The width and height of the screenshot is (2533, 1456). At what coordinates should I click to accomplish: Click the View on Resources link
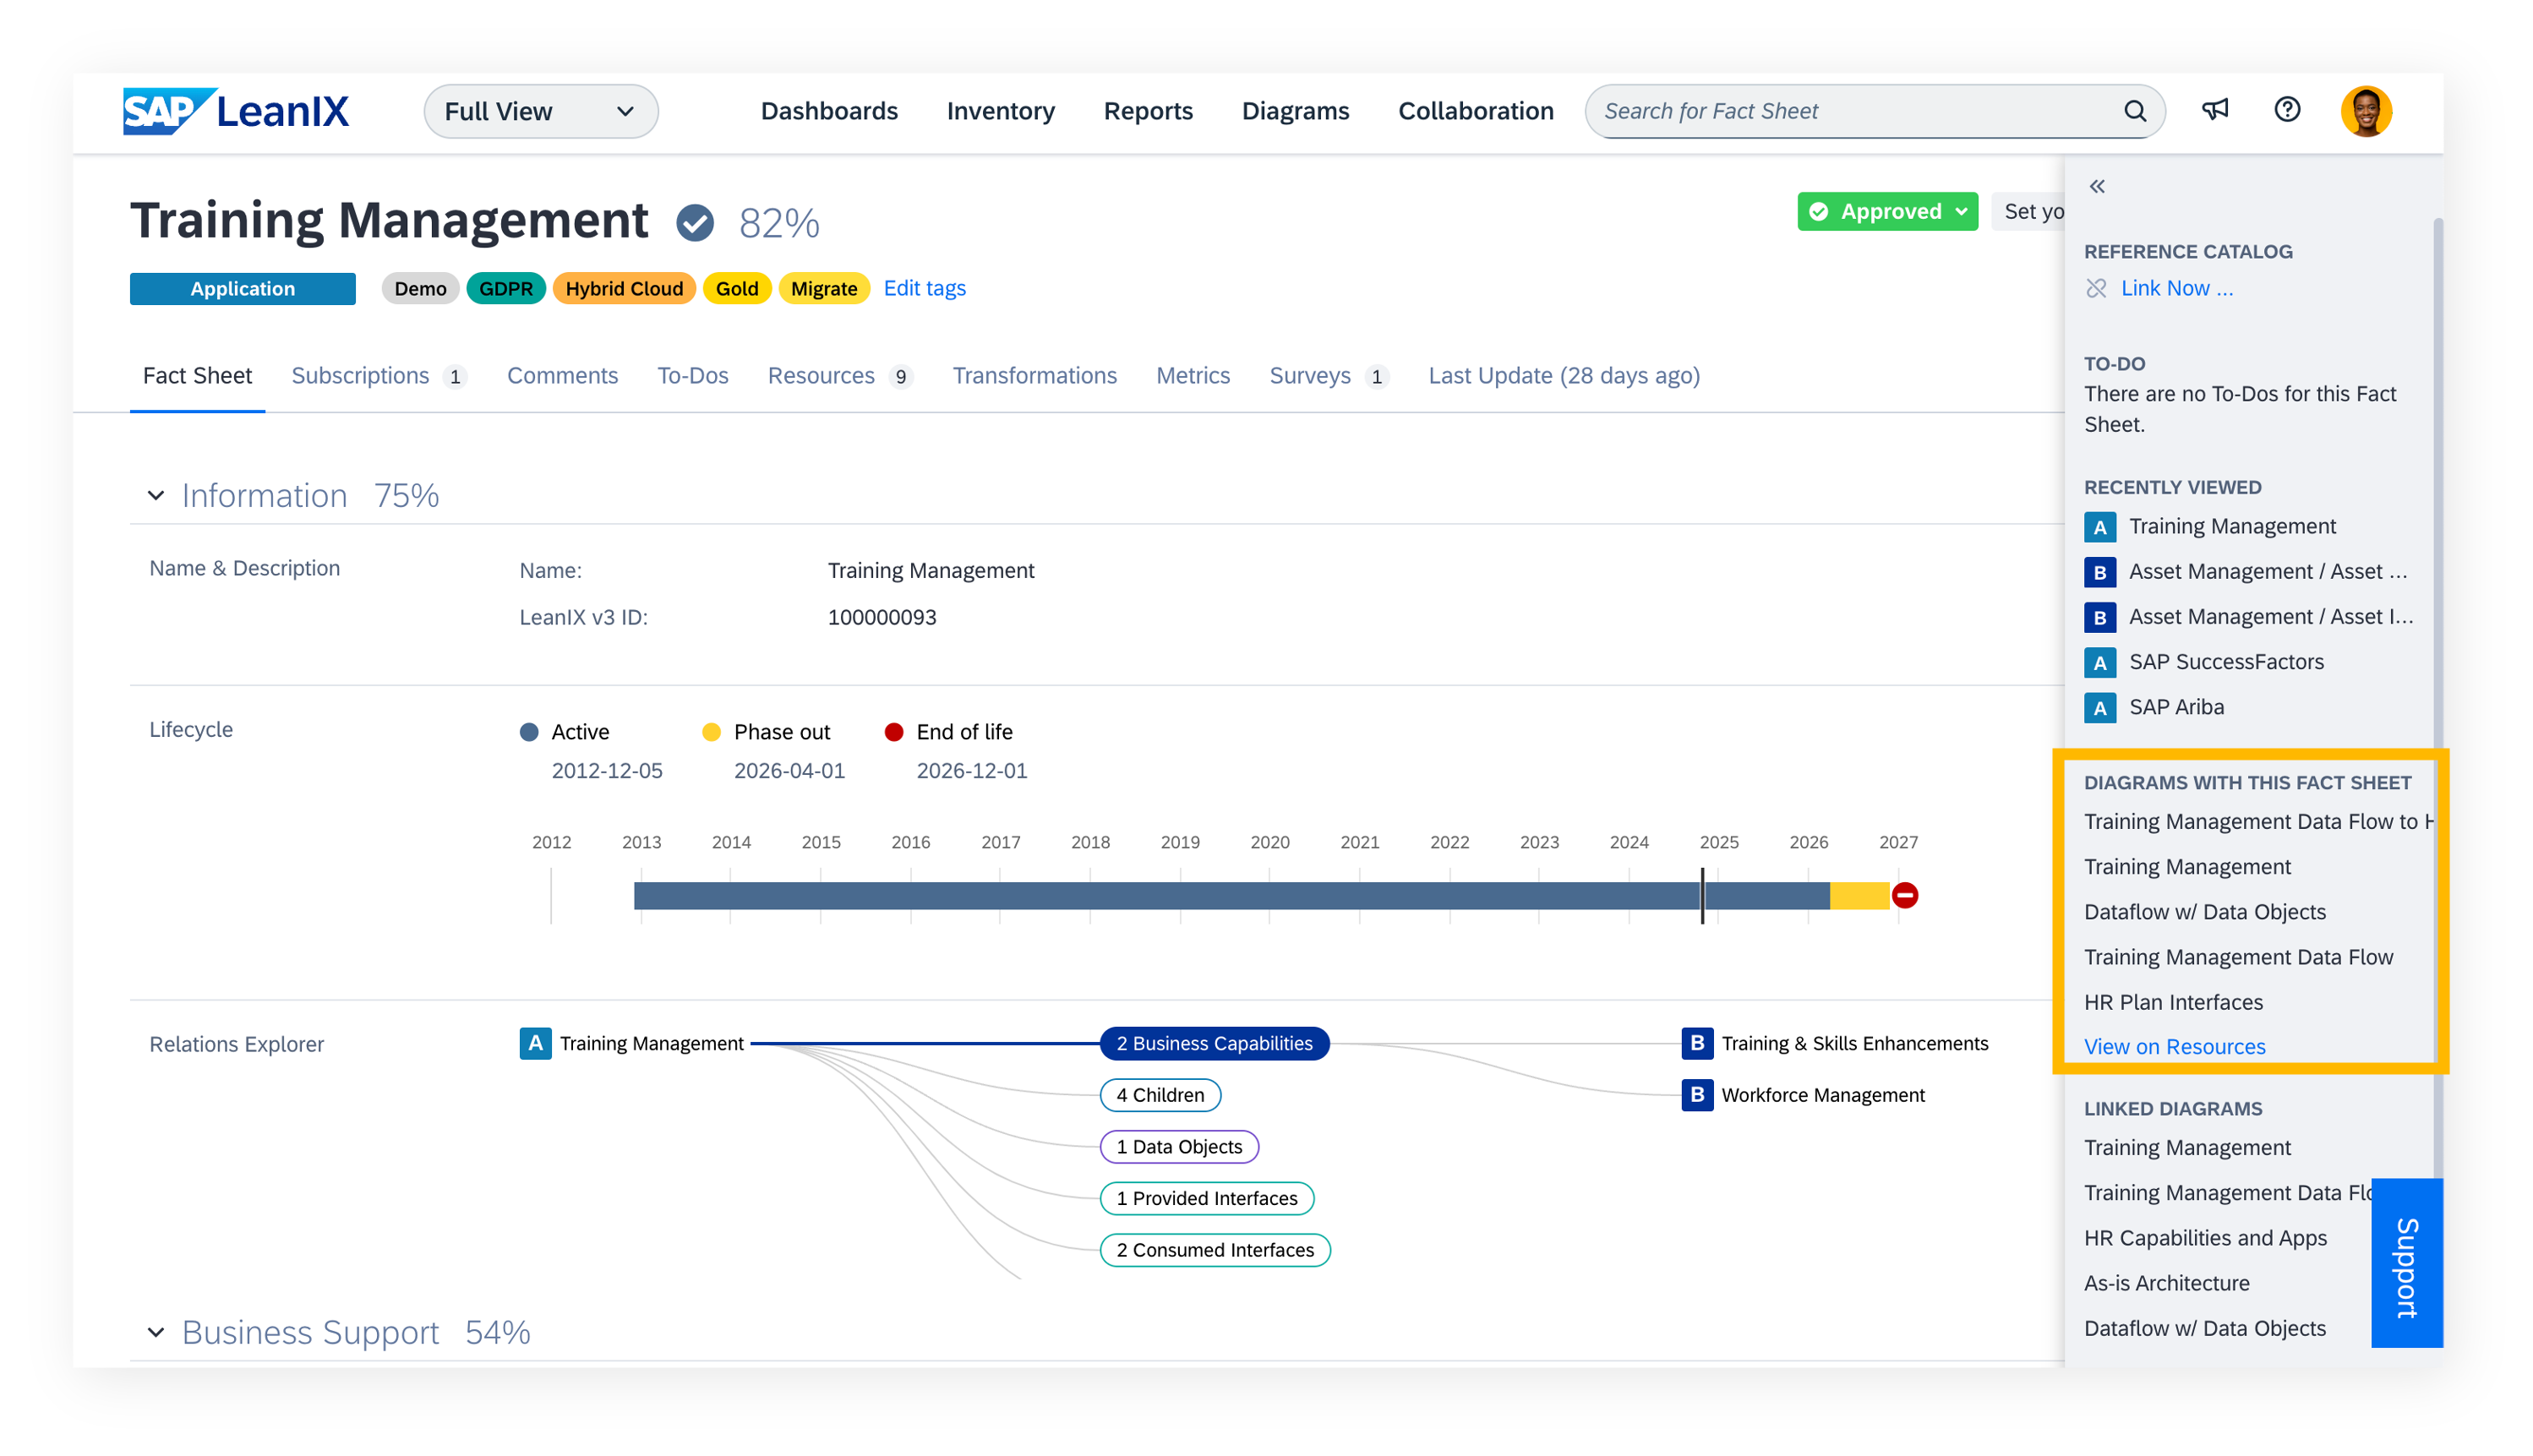click(x=2174, y=1046)
